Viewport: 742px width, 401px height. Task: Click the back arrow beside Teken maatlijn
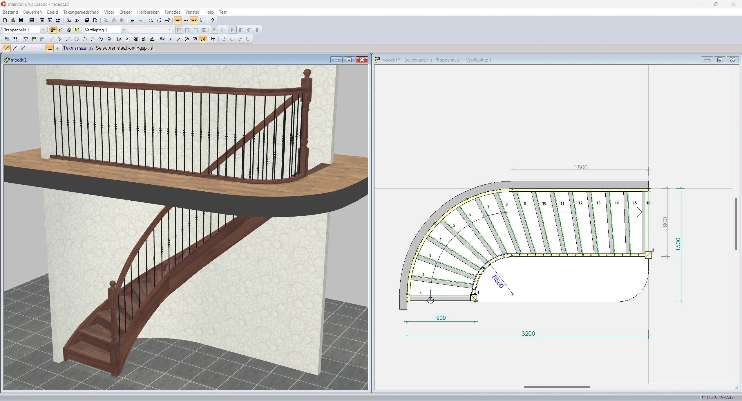[58, 48]
